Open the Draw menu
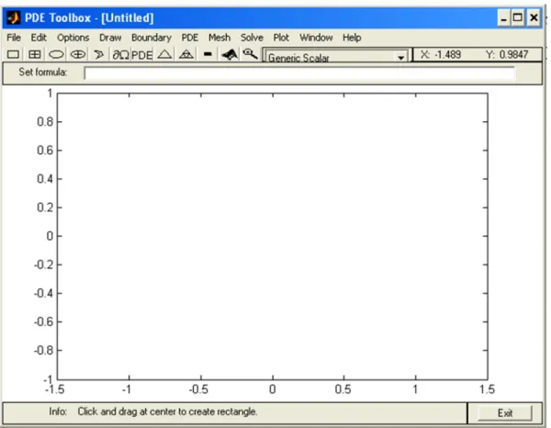This screenshot has width=551, height=428. (x=110, y=38)
